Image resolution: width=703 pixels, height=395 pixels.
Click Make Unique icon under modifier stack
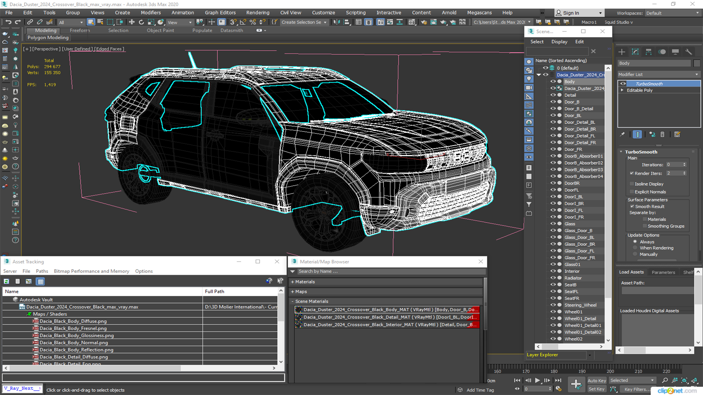tap(652, 134)
